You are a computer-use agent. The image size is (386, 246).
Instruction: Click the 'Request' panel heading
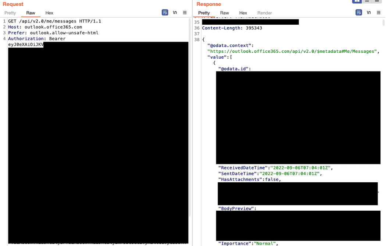click(13, 4)
